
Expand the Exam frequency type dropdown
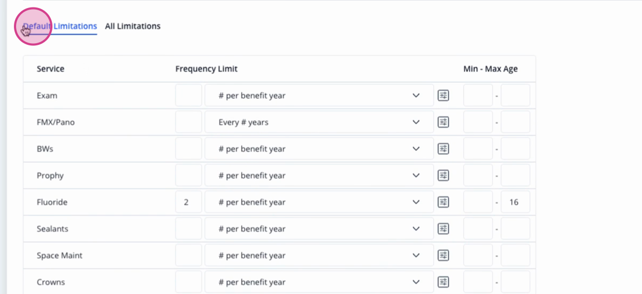pyautogui.click(x=319, y=96)
